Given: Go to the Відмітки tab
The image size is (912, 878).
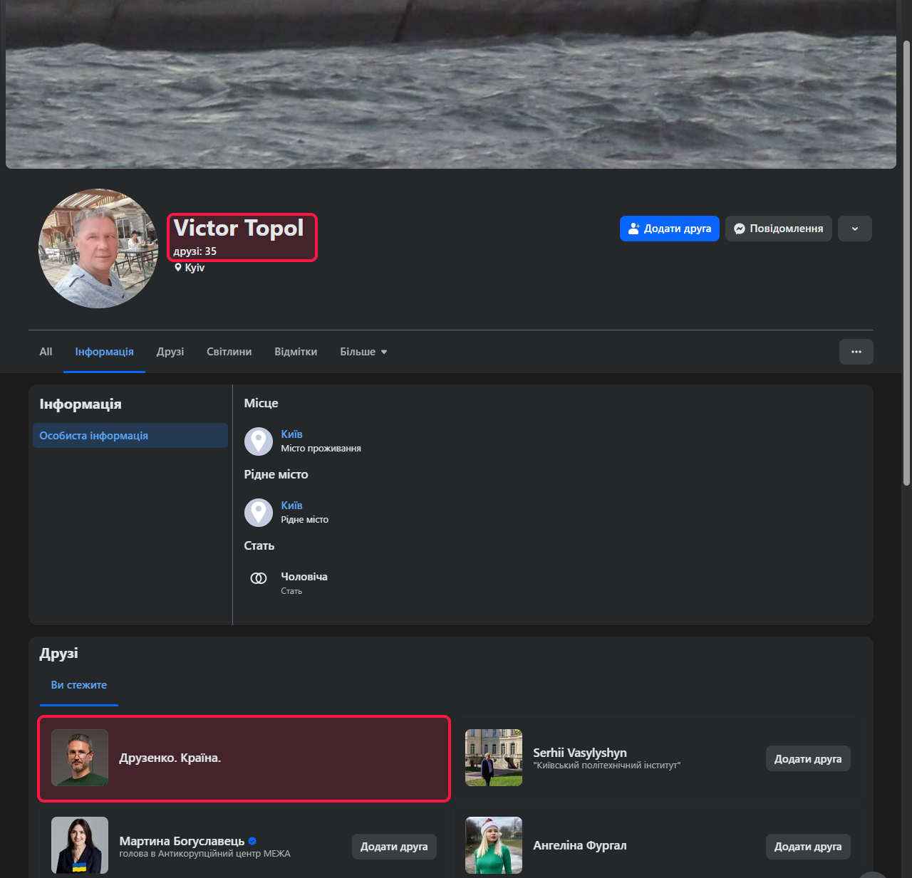Looking at the screenshot, I should point(296,352).
